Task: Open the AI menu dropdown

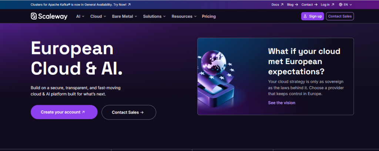Action: point(80,16)
